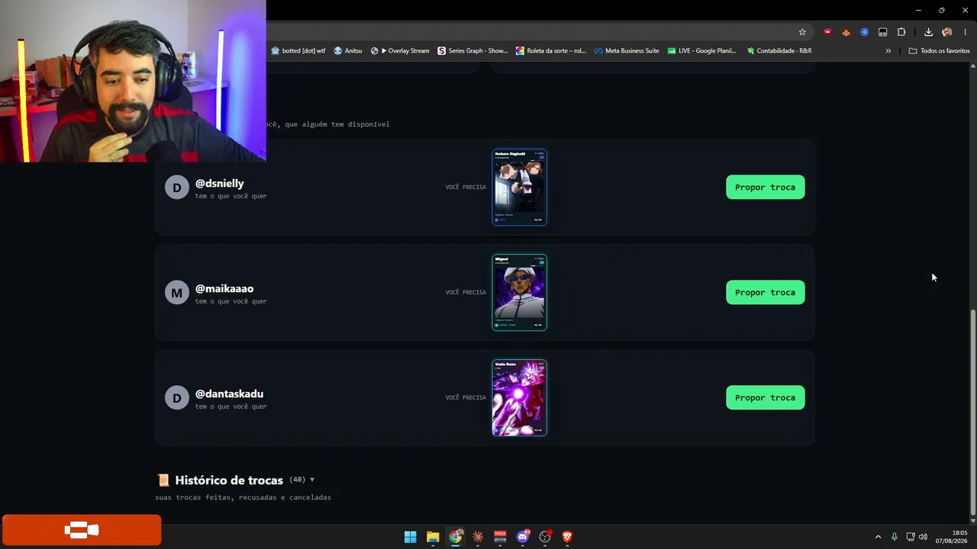Open the orange starburst app in the taskbar

[478, 537]
